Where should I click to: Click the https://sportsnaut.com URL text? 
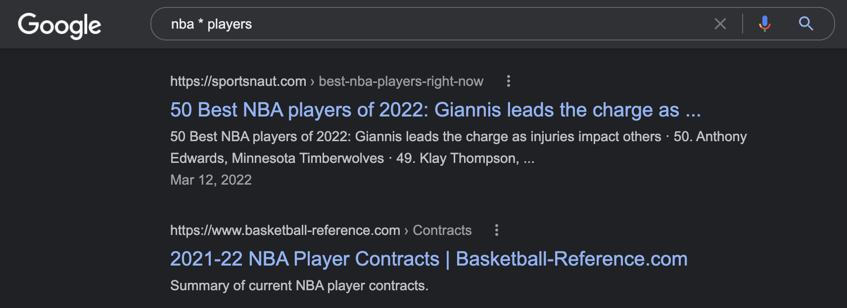coord(238,81)
